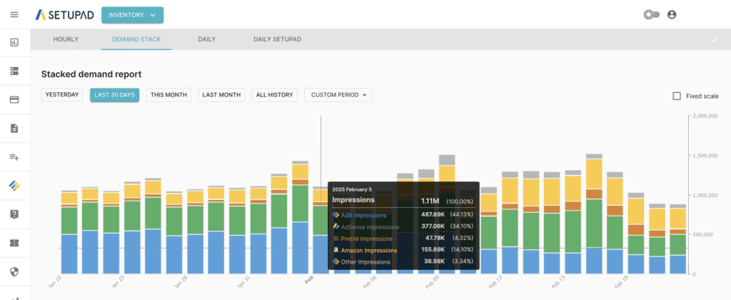The width and height of the screenshot is (731, 300).
Task: Expand the Inventory dropdown
Action: 132,14
